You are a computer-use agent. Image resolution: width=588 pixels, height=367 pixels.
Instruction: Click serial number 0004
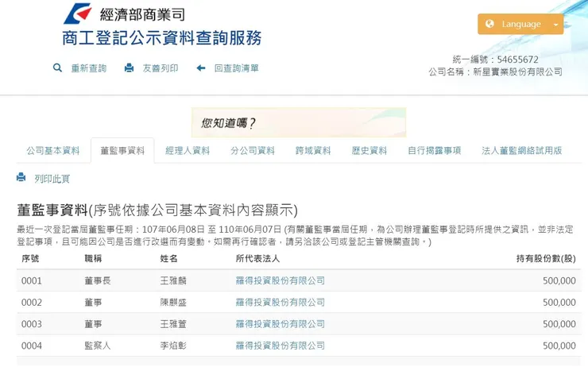(x=32, y=346)
